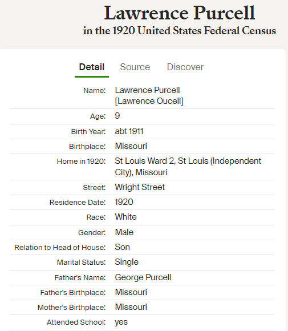Open the Source tab
This screenshot has height=331, width=288.
(135, 67)
